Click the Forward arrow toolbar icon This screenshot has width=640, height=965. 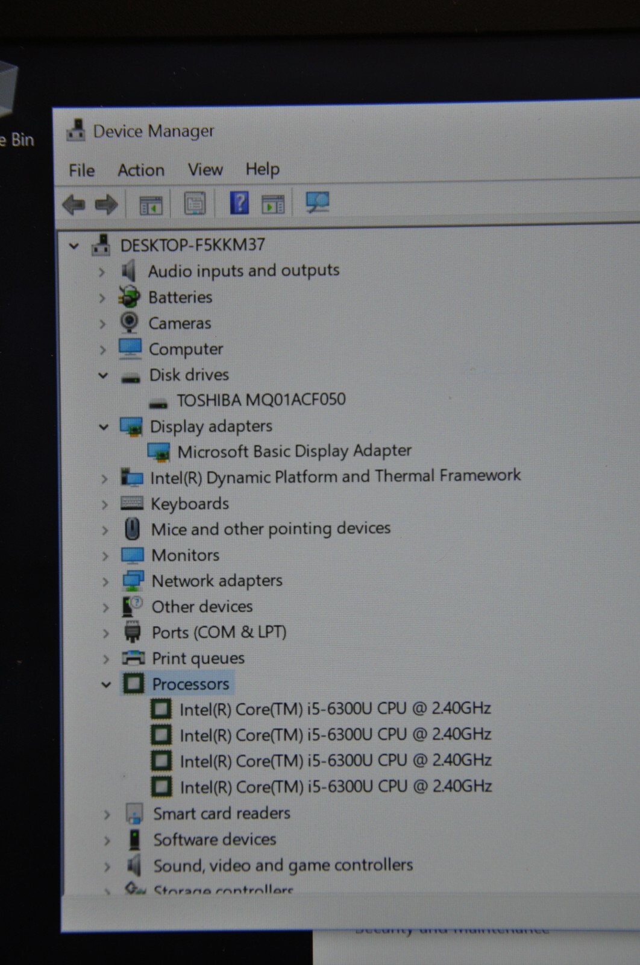click(107, 205)
